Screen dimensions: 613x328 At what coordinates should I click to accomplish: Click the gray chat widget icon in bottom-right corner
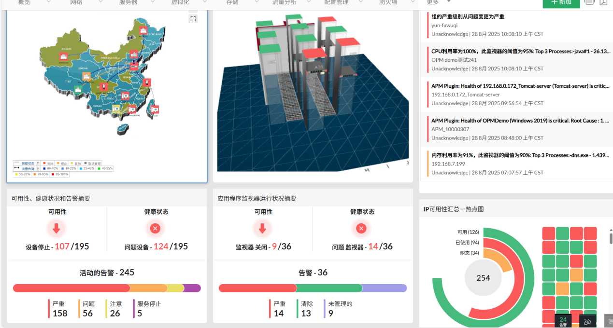pyautogui.click(x=608, y=322)
